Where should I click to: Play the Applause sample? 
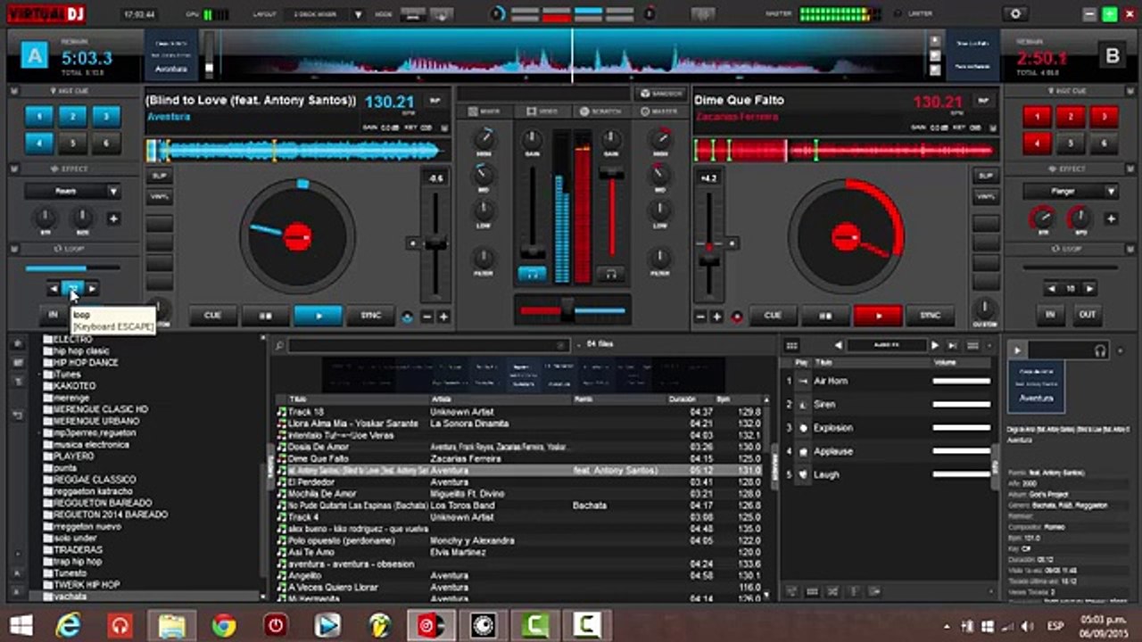[802, 451]
